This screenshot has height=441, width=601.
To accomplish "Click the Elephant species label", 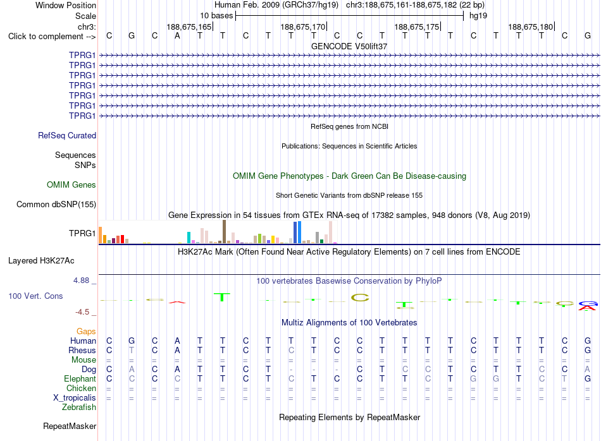I will [x=80, y=378].
